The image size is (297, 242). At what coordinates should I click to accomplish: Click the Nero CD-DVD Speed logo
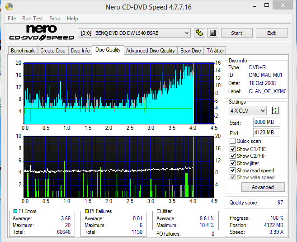(42, 33)
